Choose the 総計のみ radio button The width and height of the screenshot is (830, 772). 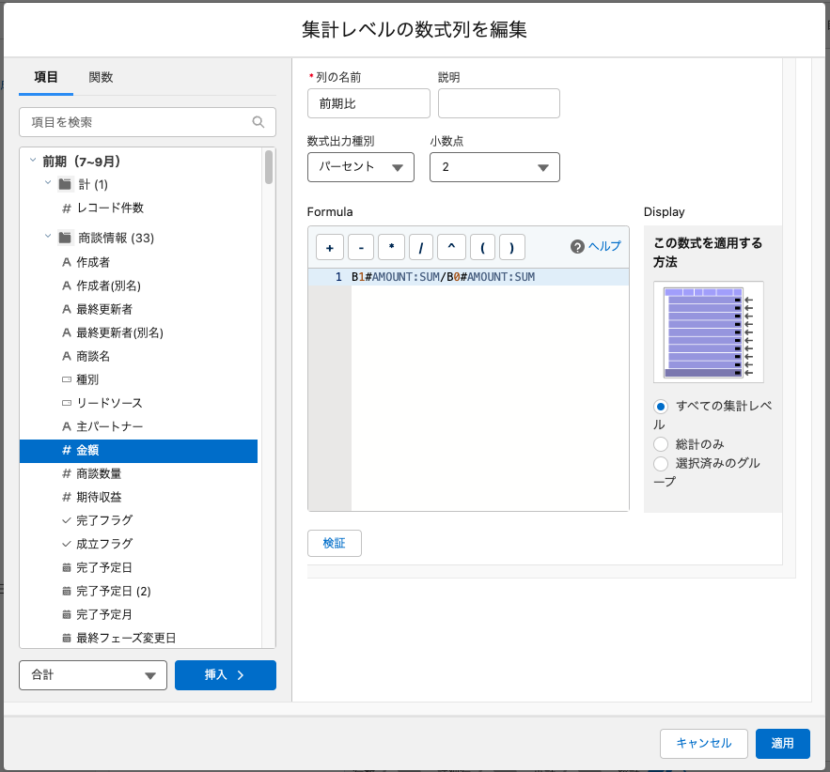pos(661,443)
